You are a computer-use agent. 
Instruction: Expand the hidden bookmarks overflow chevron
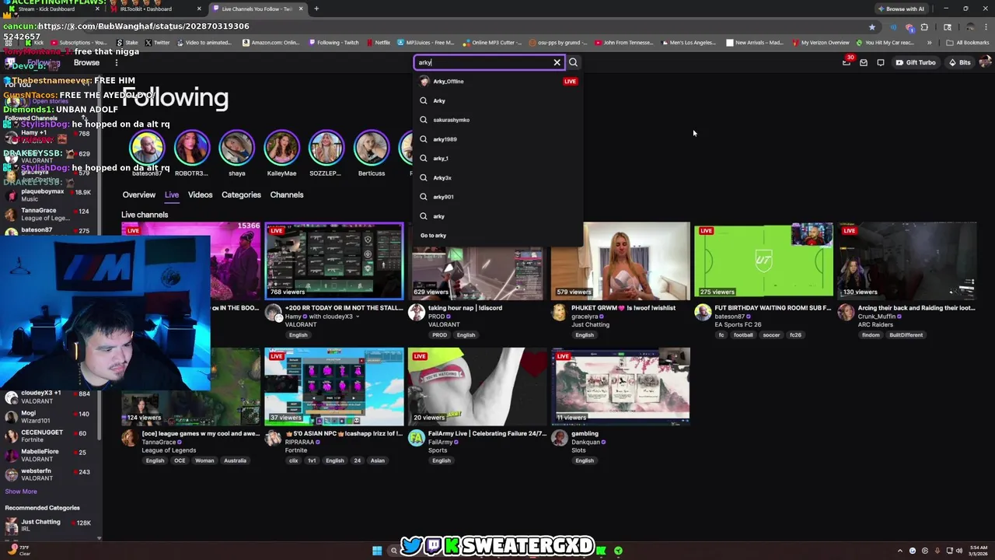click(929, 43)
